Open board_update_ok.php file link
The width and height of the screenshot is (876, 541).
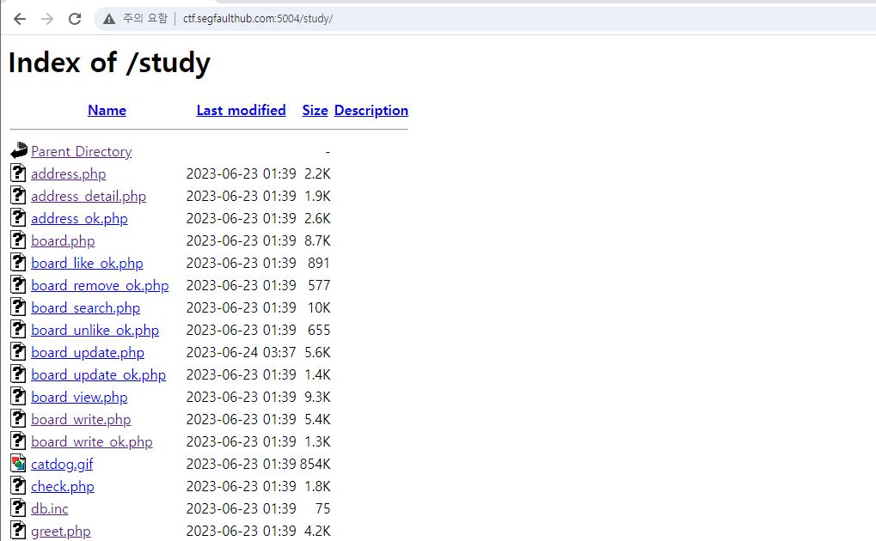(x=98, y=374)
